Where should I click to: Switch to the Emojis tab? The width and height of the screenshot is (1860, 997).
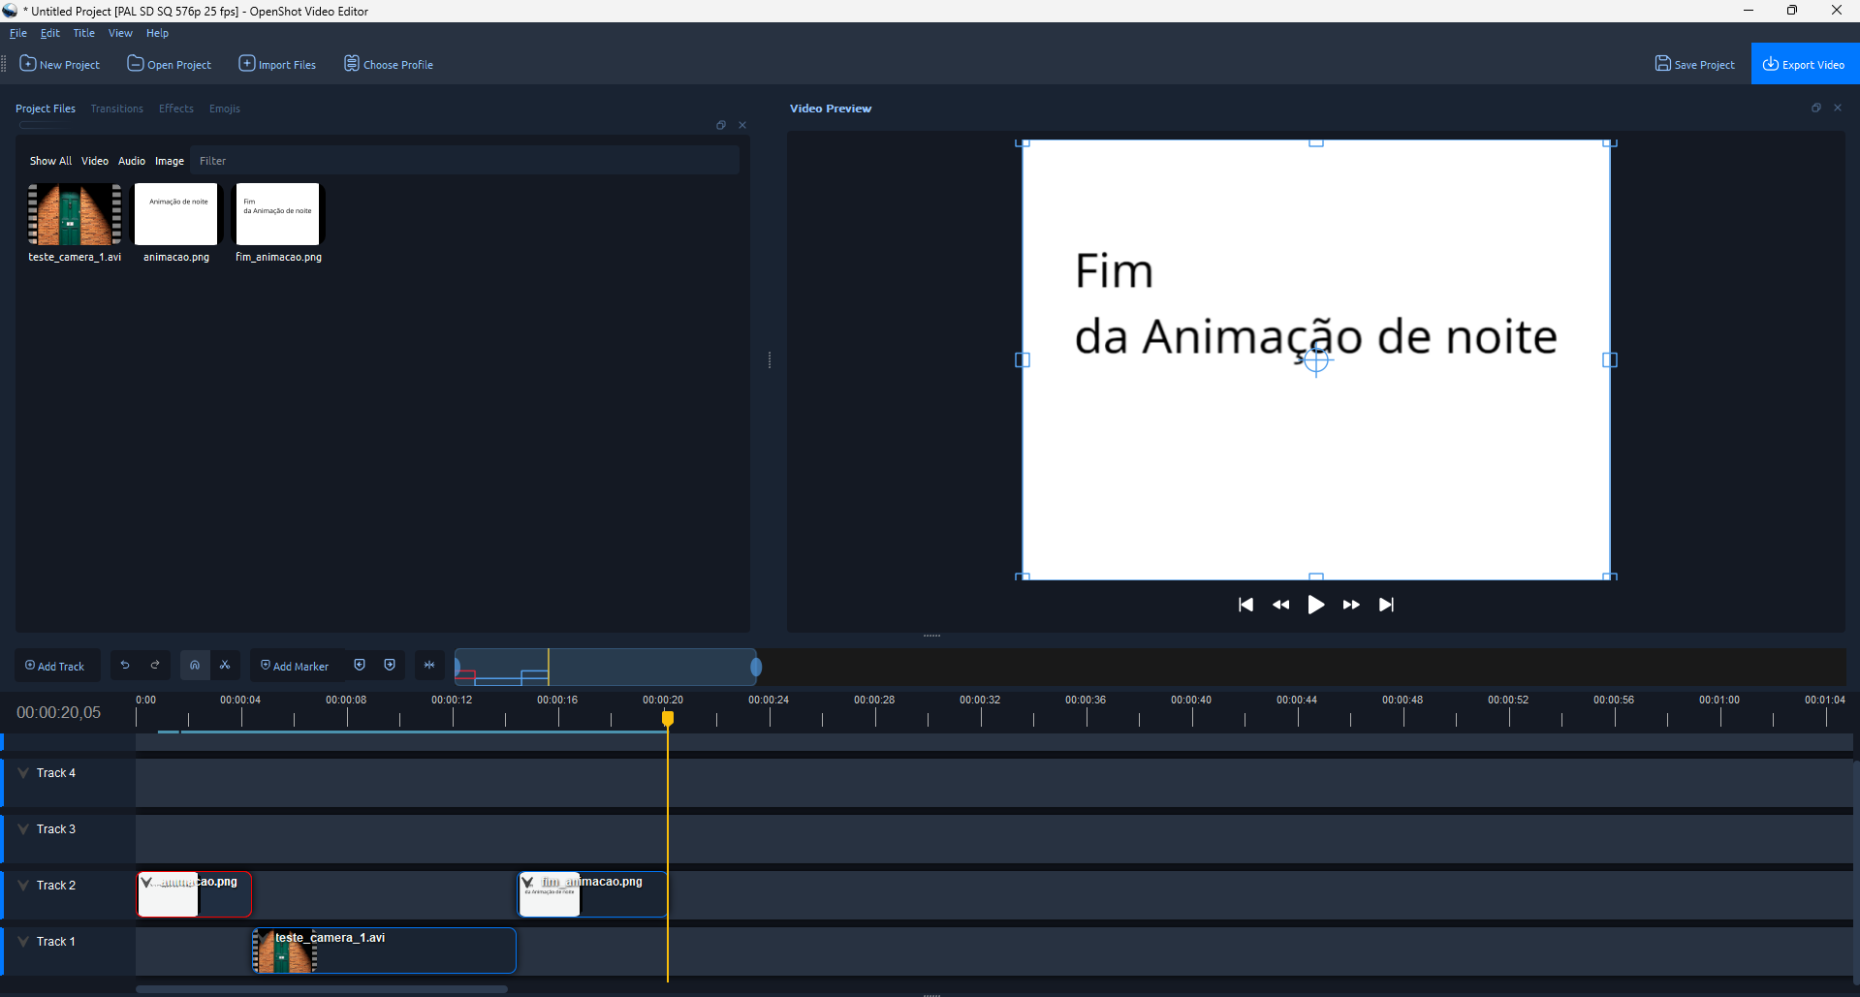pos(225,109)
